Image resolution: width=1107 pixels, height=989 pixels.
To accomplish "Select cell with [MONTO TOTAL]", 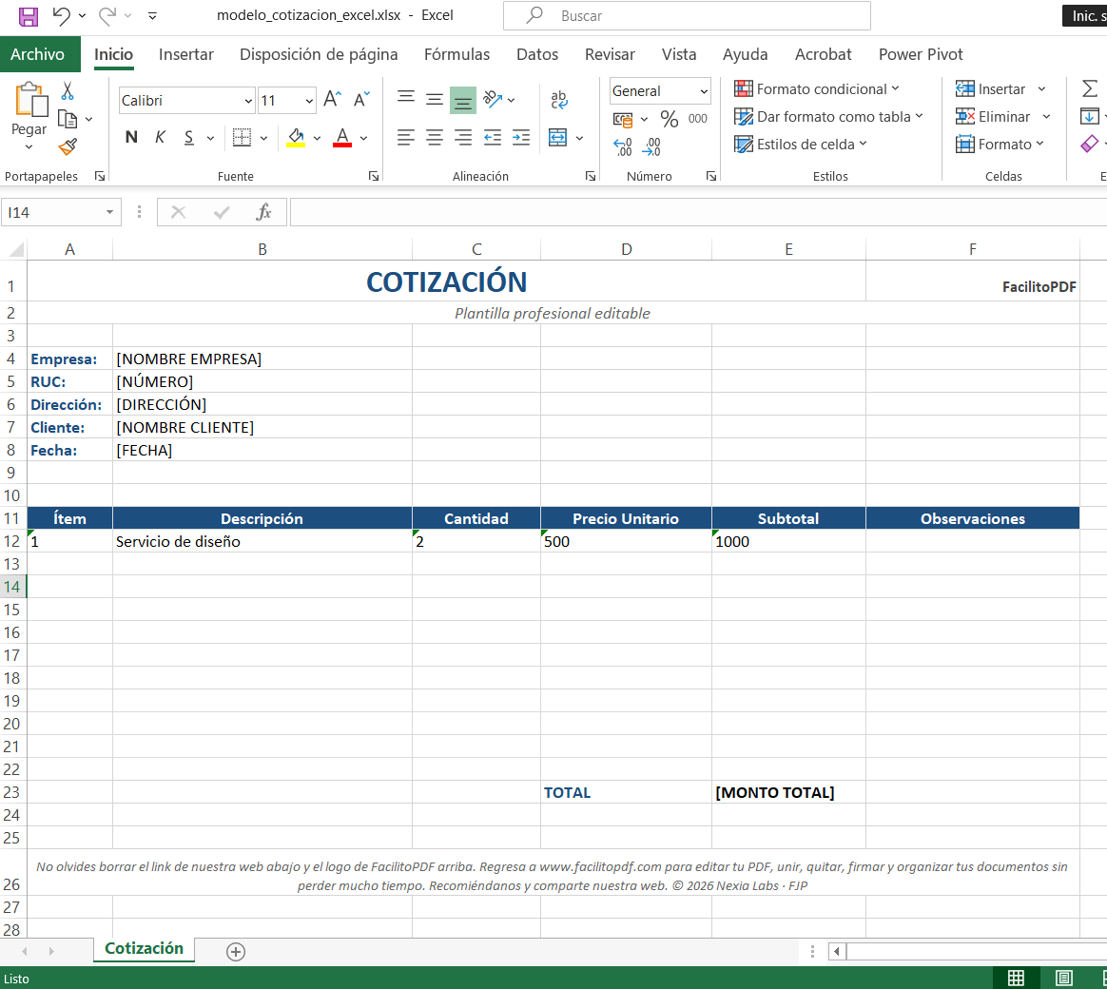I will (x=788, y=792).
